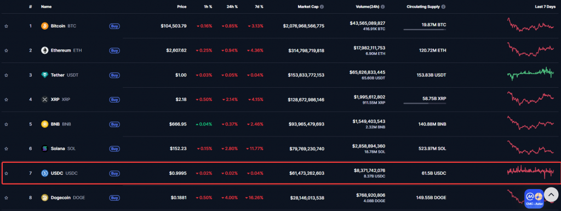Click the Dogecoin coin logo
Image resolution: width=561 pixels, height=211 pixels.
(x=45, y=197)
